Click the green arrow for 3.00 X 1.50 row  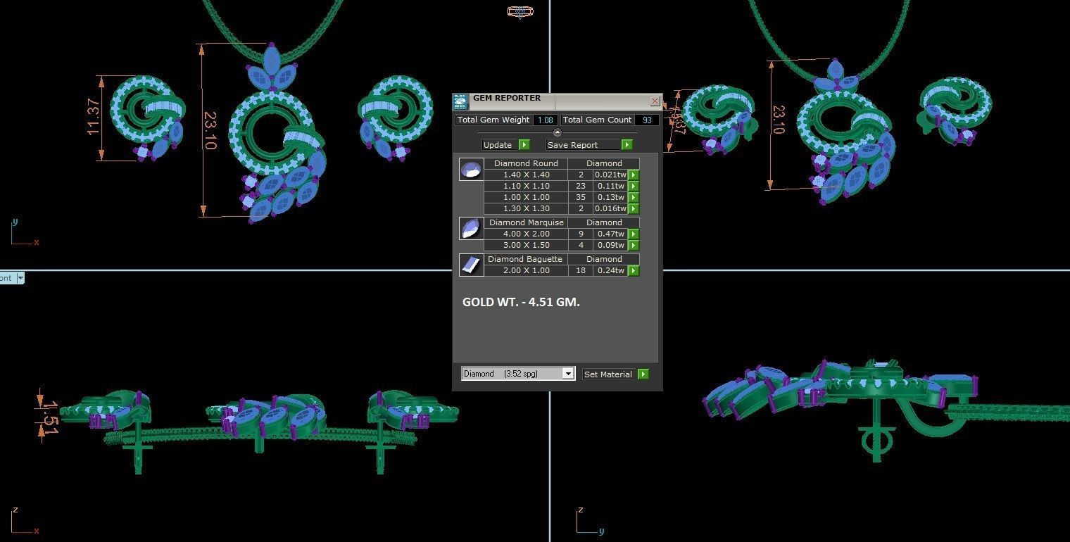(634, 245)
